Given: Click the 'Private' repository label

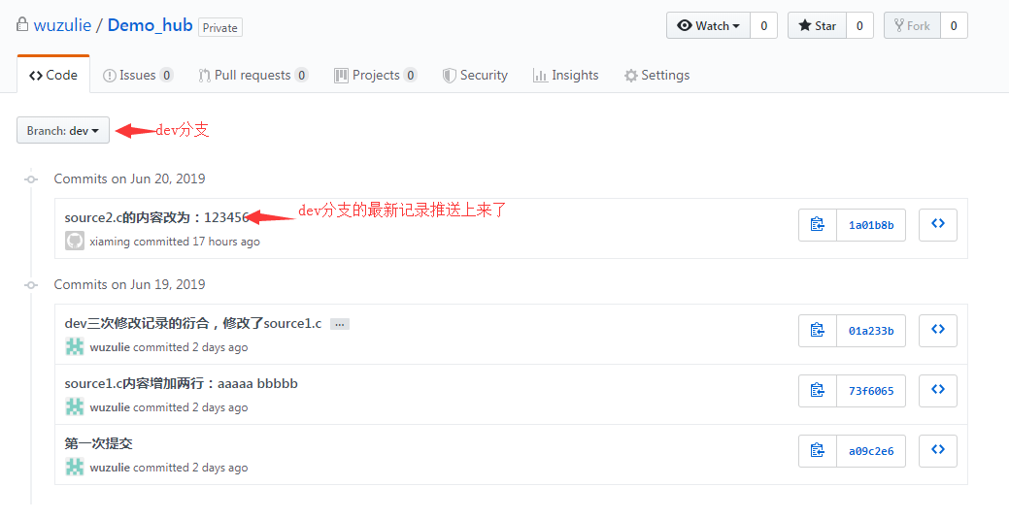Looking at the screenshot, I should pyautogui.click(x=220, y=28).
